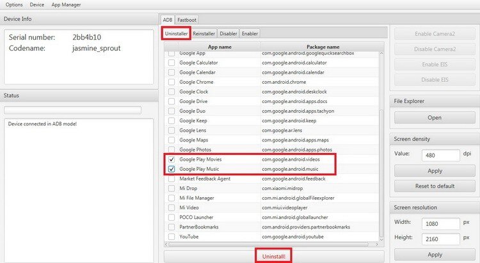480x263 pixels.
Task: Click codename jasmine_sprout
Action: coord(97,49)
